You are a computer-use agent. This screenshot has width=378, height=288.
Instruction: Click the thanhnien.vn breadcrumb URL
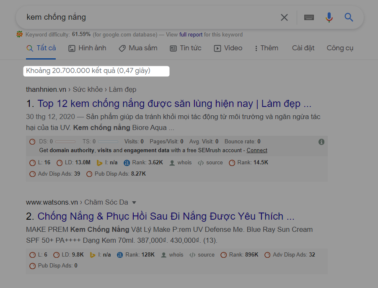(x=46, y=89)
